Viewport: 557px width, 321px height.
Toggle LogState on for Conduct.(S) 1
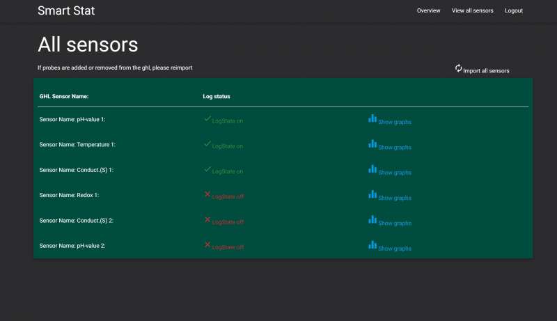[227, 171]
